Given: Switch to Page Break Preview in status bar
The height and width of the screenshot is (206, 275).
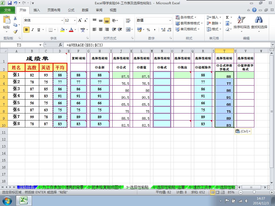Looking at the screenshot, I should [223, 192].
